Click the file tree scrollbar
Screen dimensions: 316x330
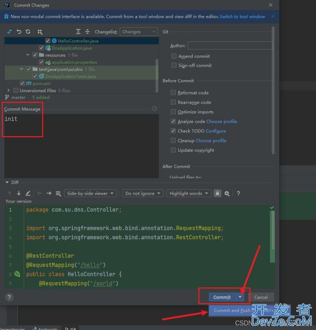[157, 76]
